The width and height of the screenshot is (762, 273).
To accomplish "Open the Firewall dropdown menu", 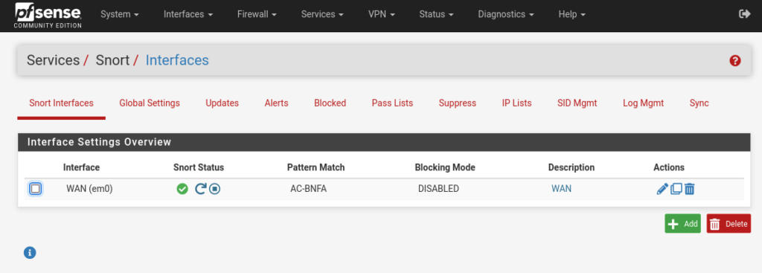I will tap(257, 15).
